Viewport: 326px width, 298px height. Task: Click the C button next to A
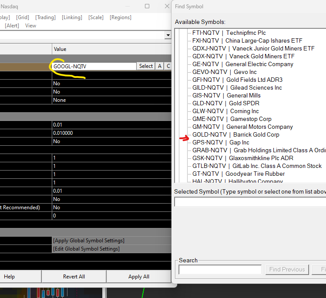point(168,66)
